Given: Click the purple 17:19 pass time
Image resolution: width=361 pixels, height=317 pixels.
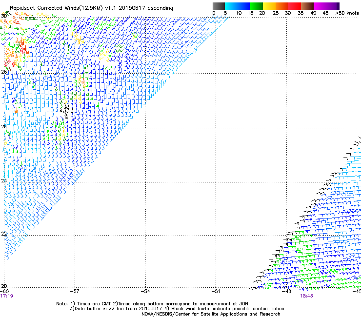Looking at the screenshot, I should coord(7,296).
